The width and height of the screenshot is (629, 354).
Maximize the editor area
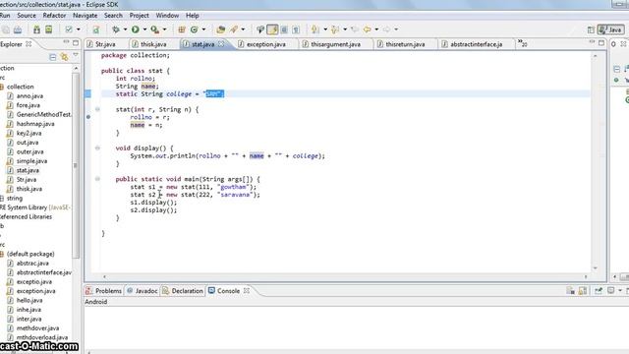(601, 42)
